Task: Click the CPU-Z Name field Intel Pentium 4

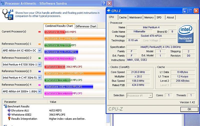Action: (151, 27)
